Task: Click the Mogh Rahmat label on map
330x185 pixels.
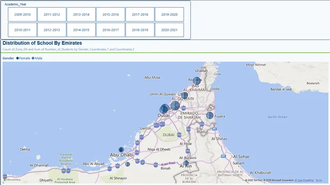Action: pos(256,65)
